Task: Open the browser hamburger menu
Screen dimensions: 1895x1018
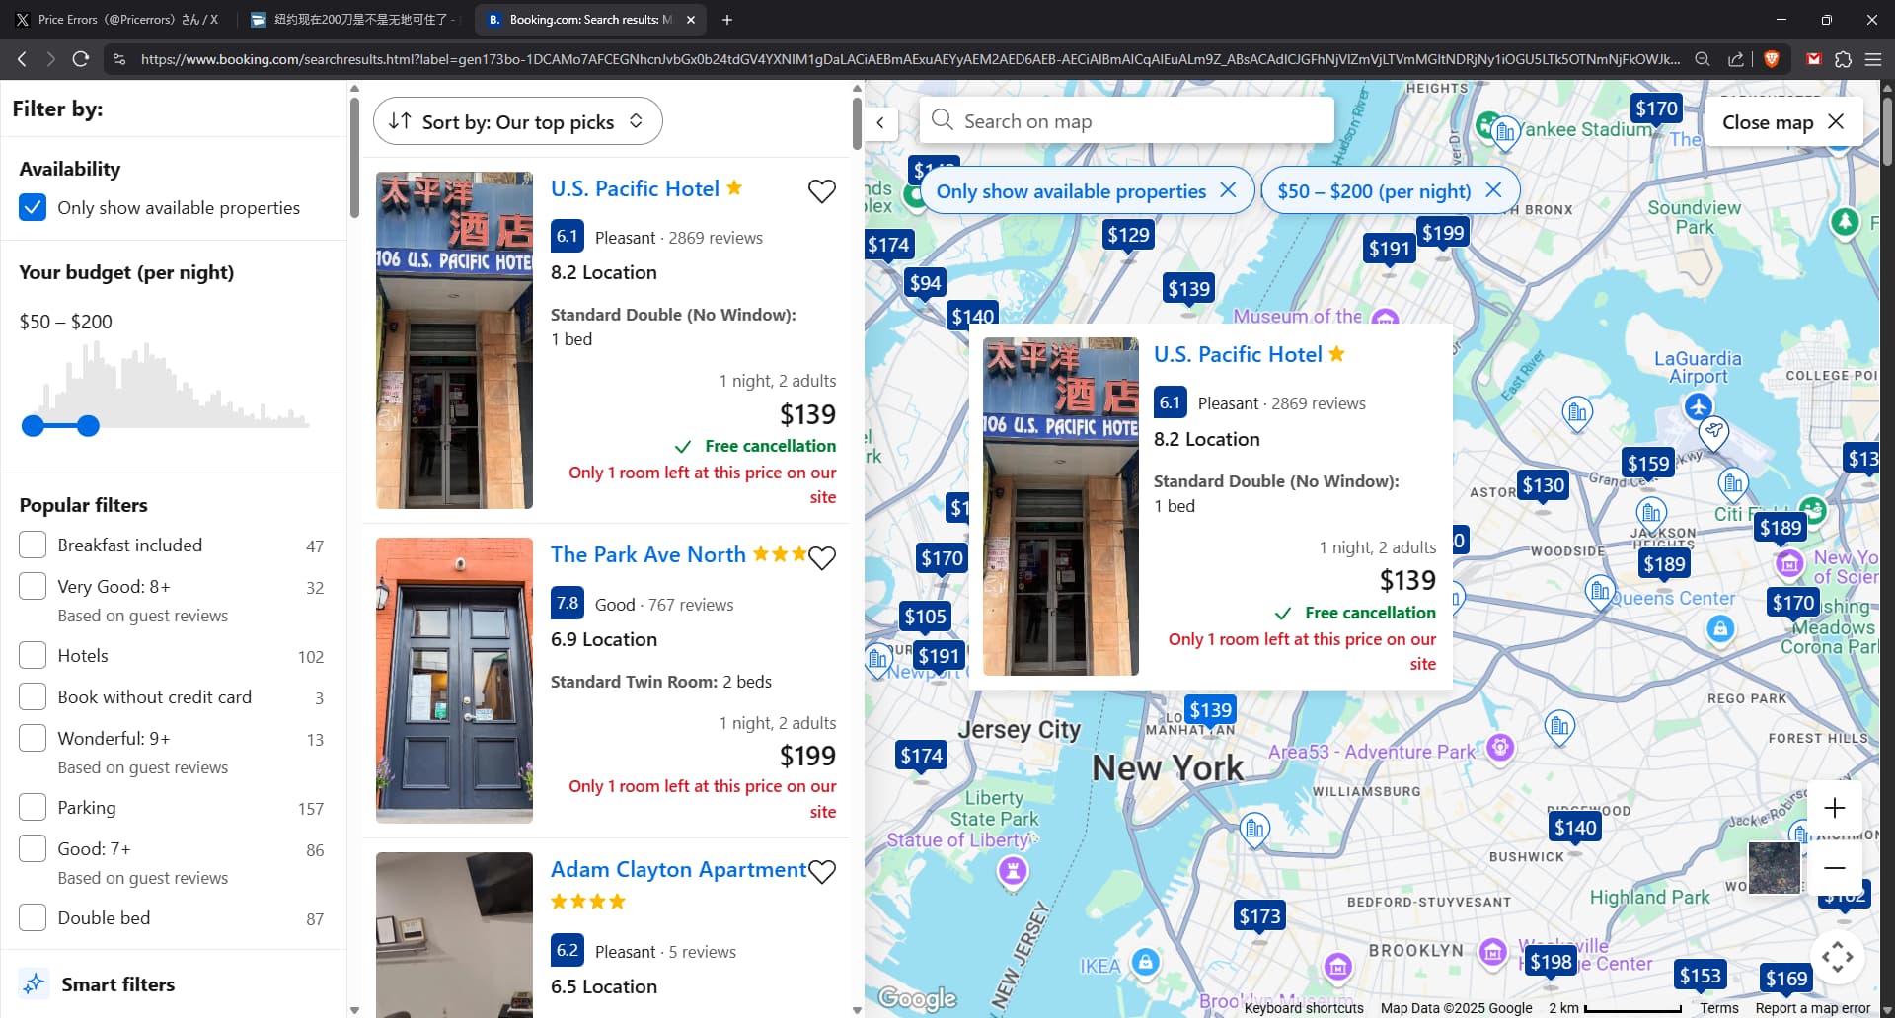Action: coord(1872,59)
